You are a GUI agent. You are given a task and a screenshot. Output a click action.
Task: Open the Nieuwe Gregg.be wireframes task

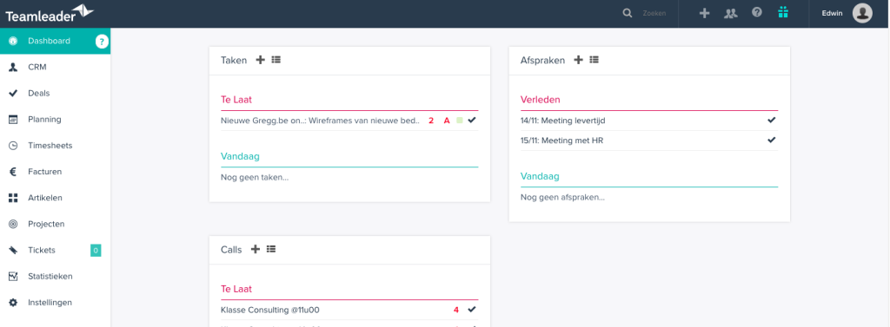pos(320,121)
